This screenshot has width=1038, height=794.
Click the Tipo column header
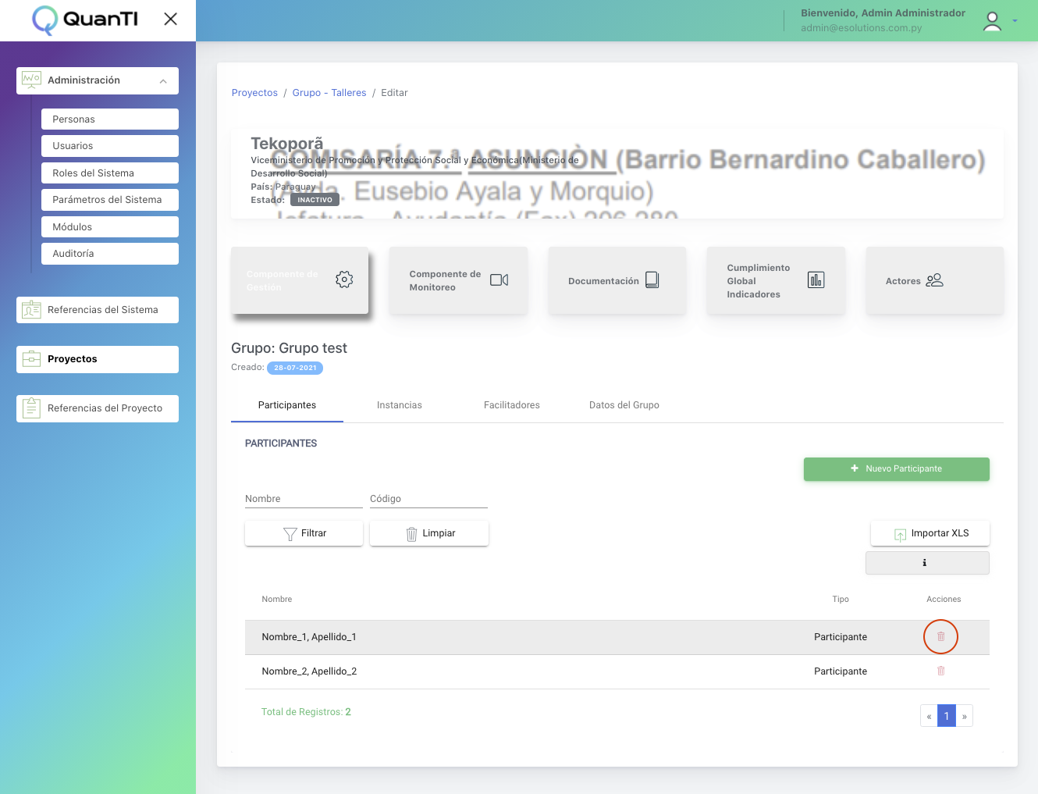pos(841,600)
